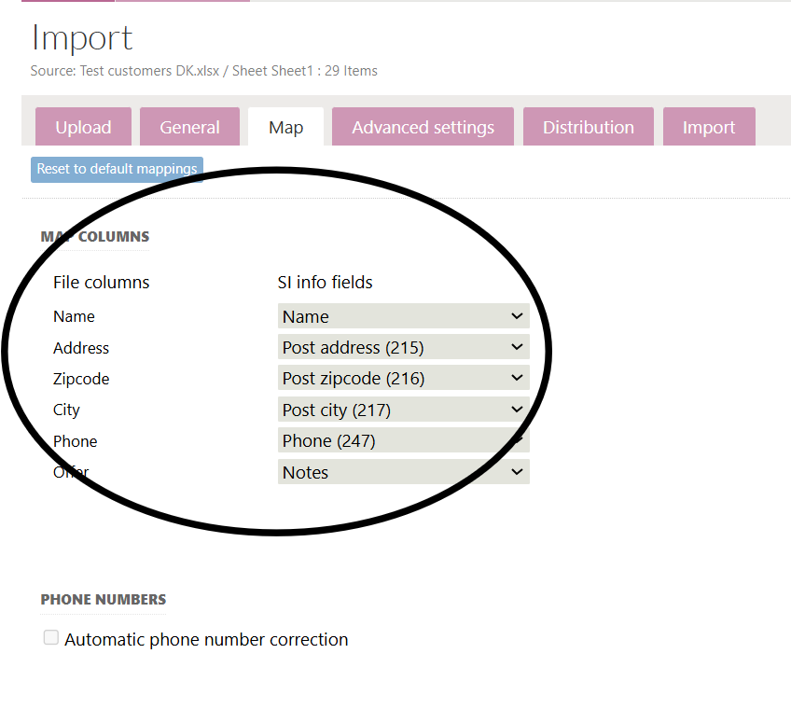The image size is (791, 723).
Task: Open the Post zipcode (216) dropdown
Action: coord(403,379)
